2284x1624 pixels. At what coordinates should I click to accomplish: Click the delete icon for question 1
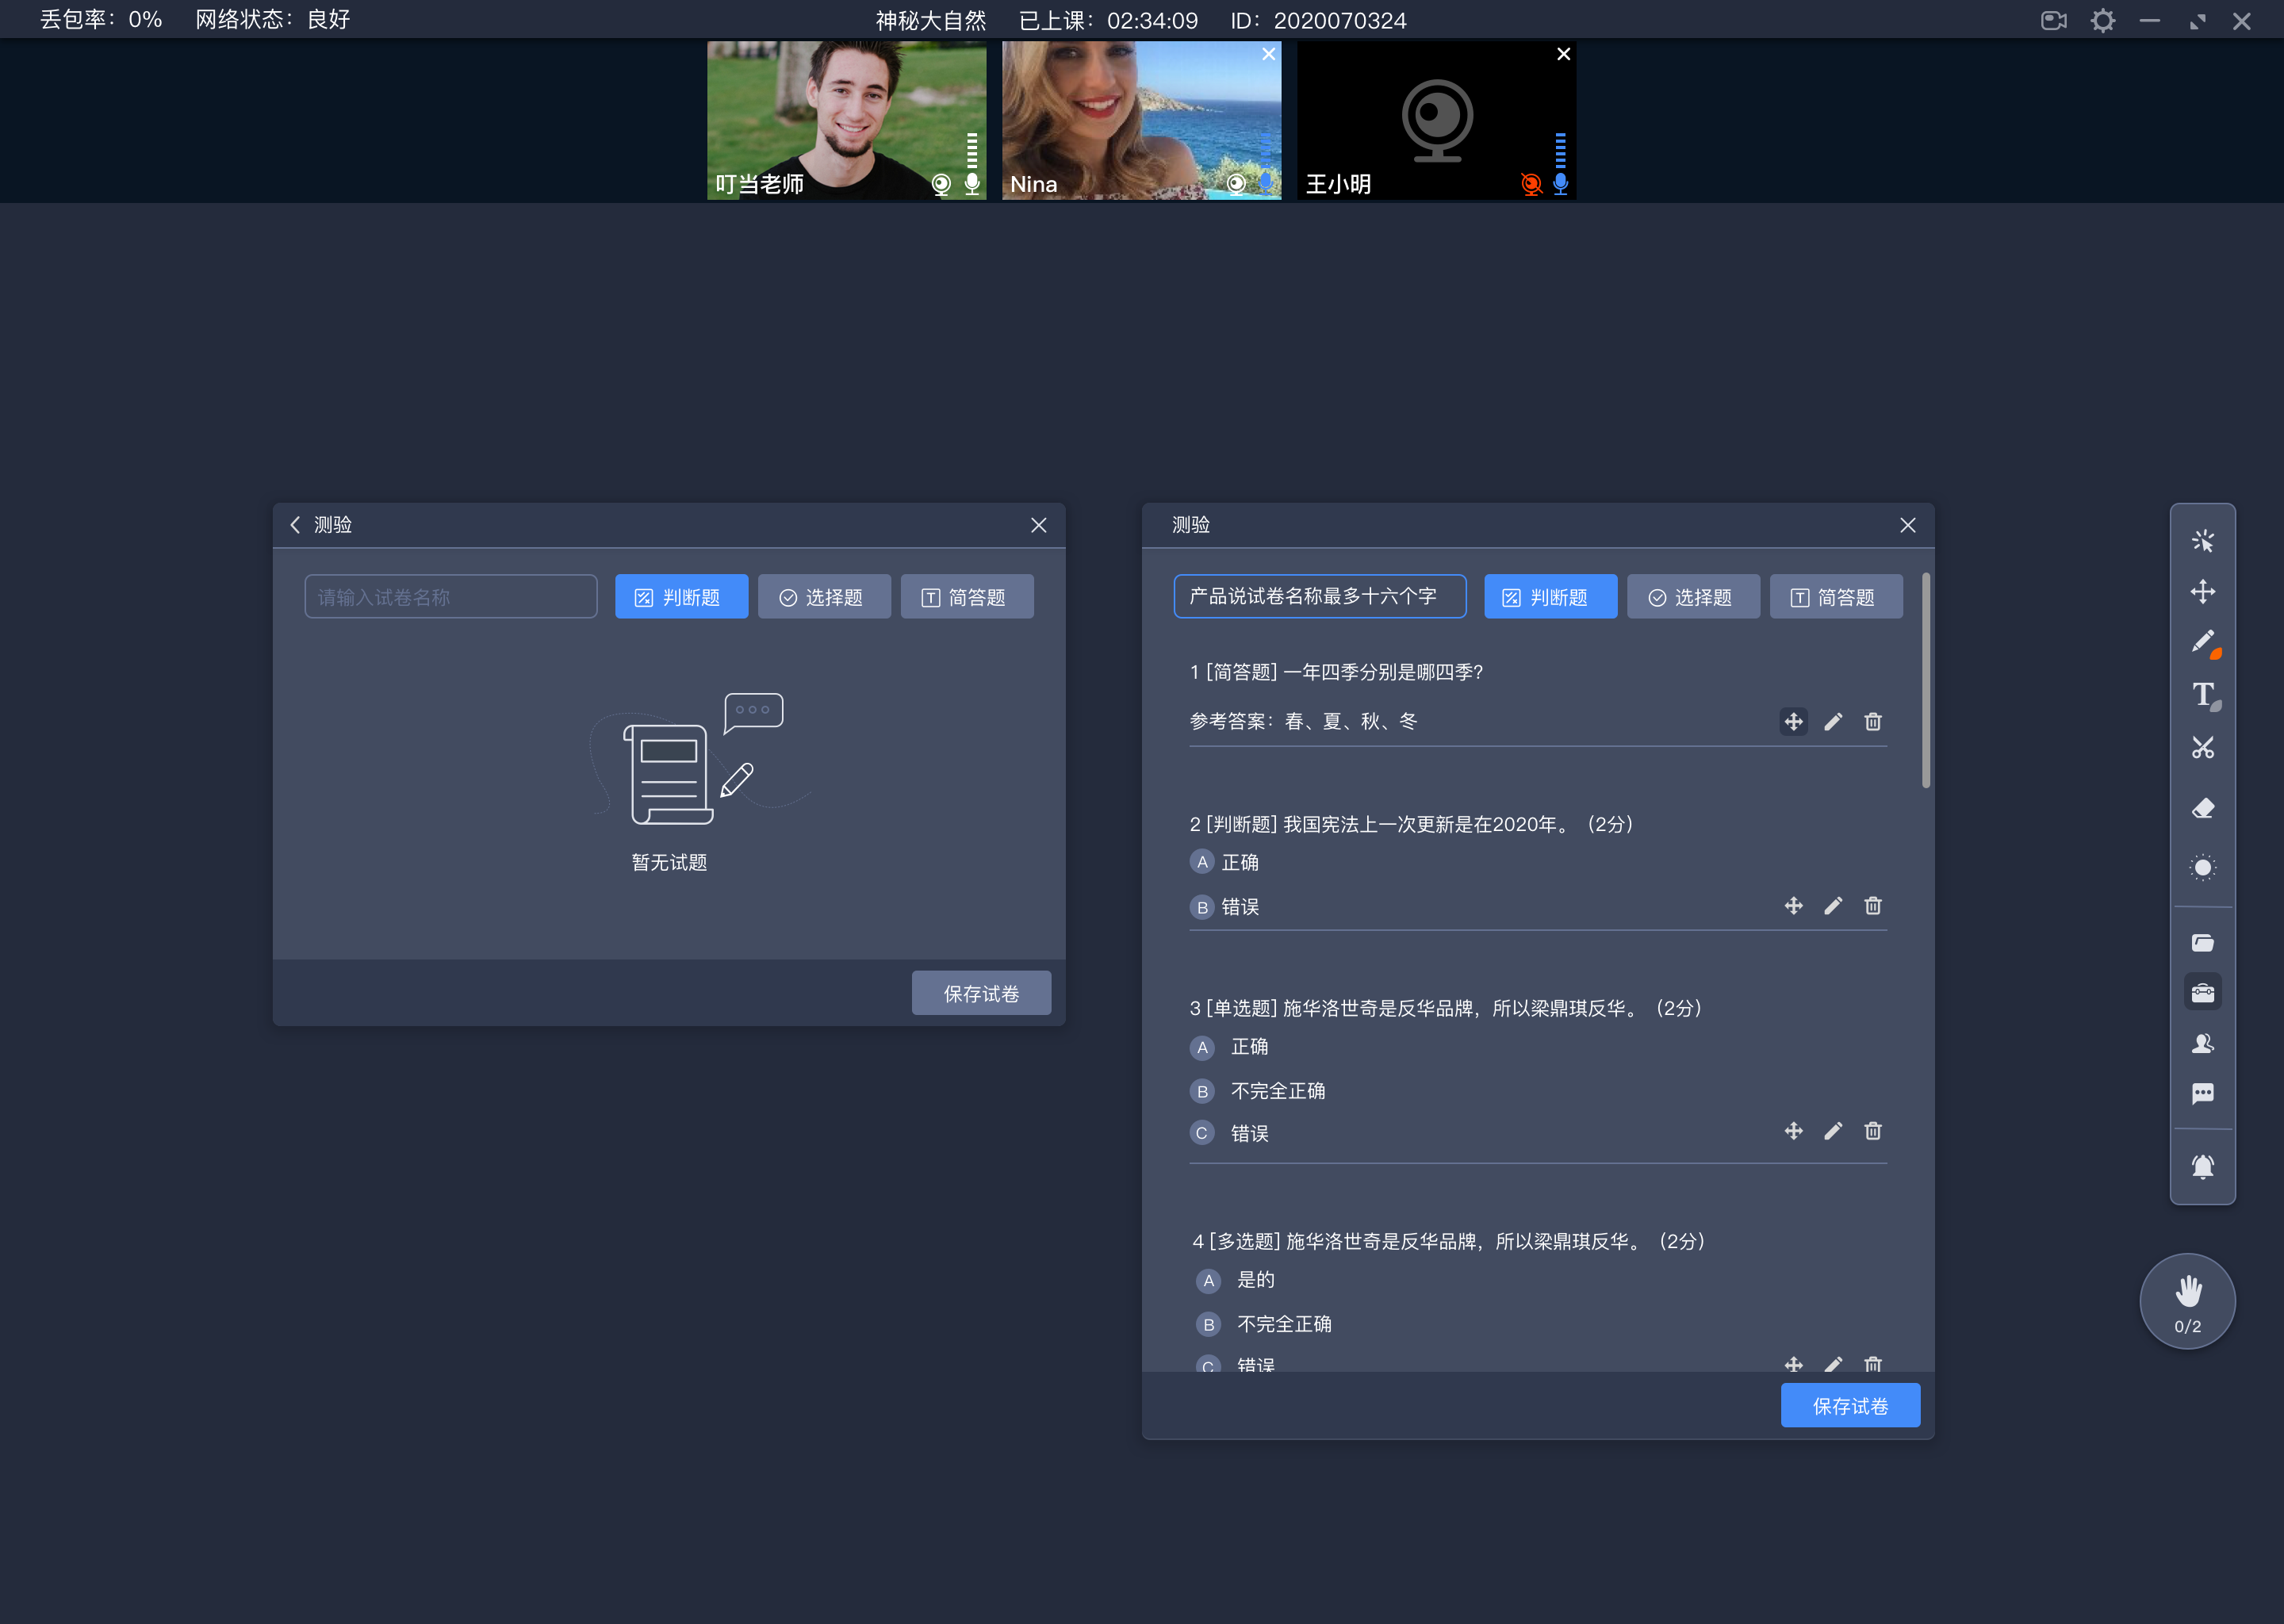(x=1873, y=722)
